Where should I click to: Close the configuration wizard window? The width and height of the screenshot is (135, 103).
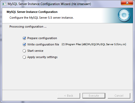point(127,3)
